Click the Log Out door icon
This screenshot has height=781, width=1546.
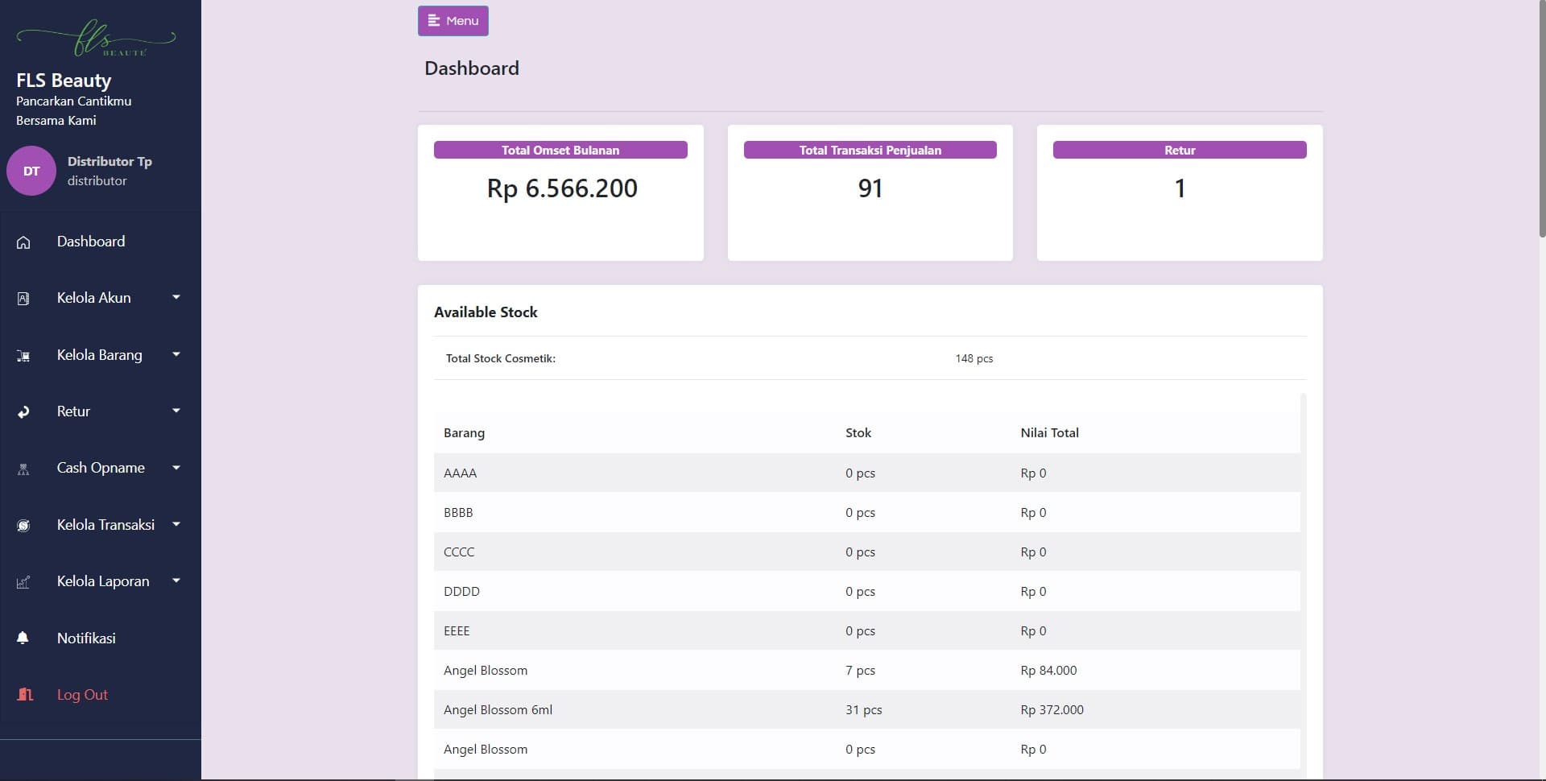click(x=25, y=695)
